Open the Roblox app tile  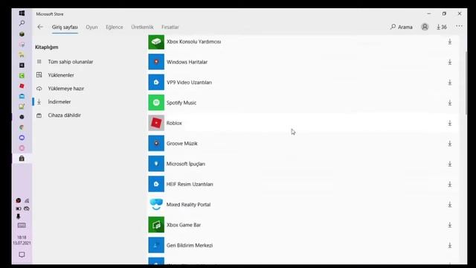tap(156, 123)
